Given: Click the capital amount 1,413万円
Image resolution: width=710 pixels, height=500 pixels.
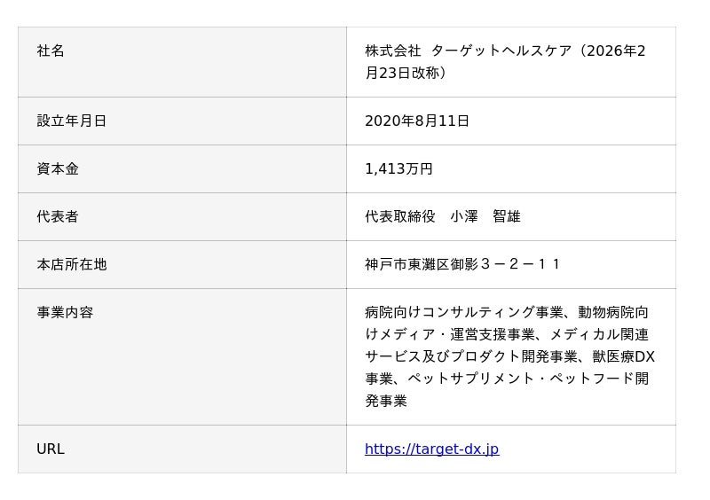Looking at the screenshot, I should [x=398, y=168].
